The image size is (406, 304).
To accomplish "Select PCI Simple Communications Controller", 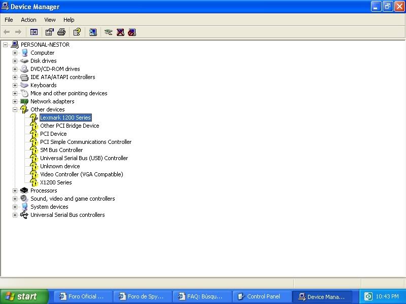I will pyautogui.click(x=86, y=142).
